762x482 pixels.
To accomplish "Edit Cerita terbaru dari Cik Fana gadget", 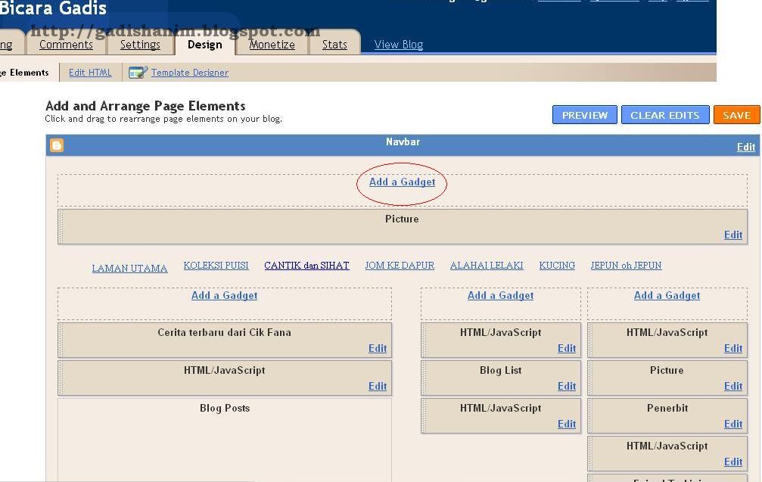I will [x=378, y=348].
